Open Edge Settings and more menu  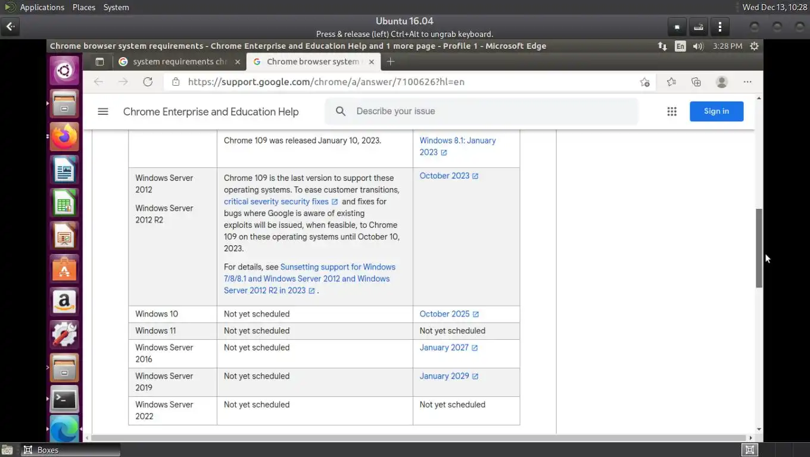click(x=747, y=82)
